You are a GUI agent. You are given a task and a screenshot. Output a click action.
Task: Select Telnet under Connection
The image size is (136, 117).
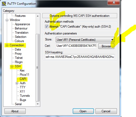19,58
